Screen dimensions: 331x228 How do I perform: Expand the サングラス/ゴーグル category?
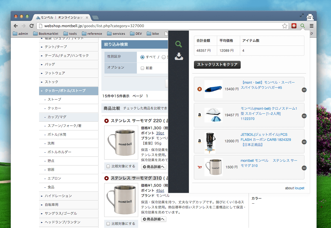pos(69,214)
